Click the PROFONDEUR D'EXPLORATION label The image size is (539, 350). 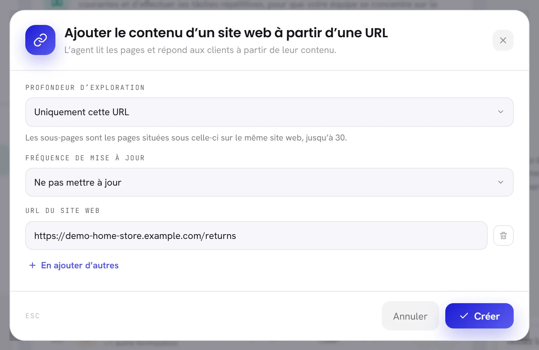tap(85, 87)
